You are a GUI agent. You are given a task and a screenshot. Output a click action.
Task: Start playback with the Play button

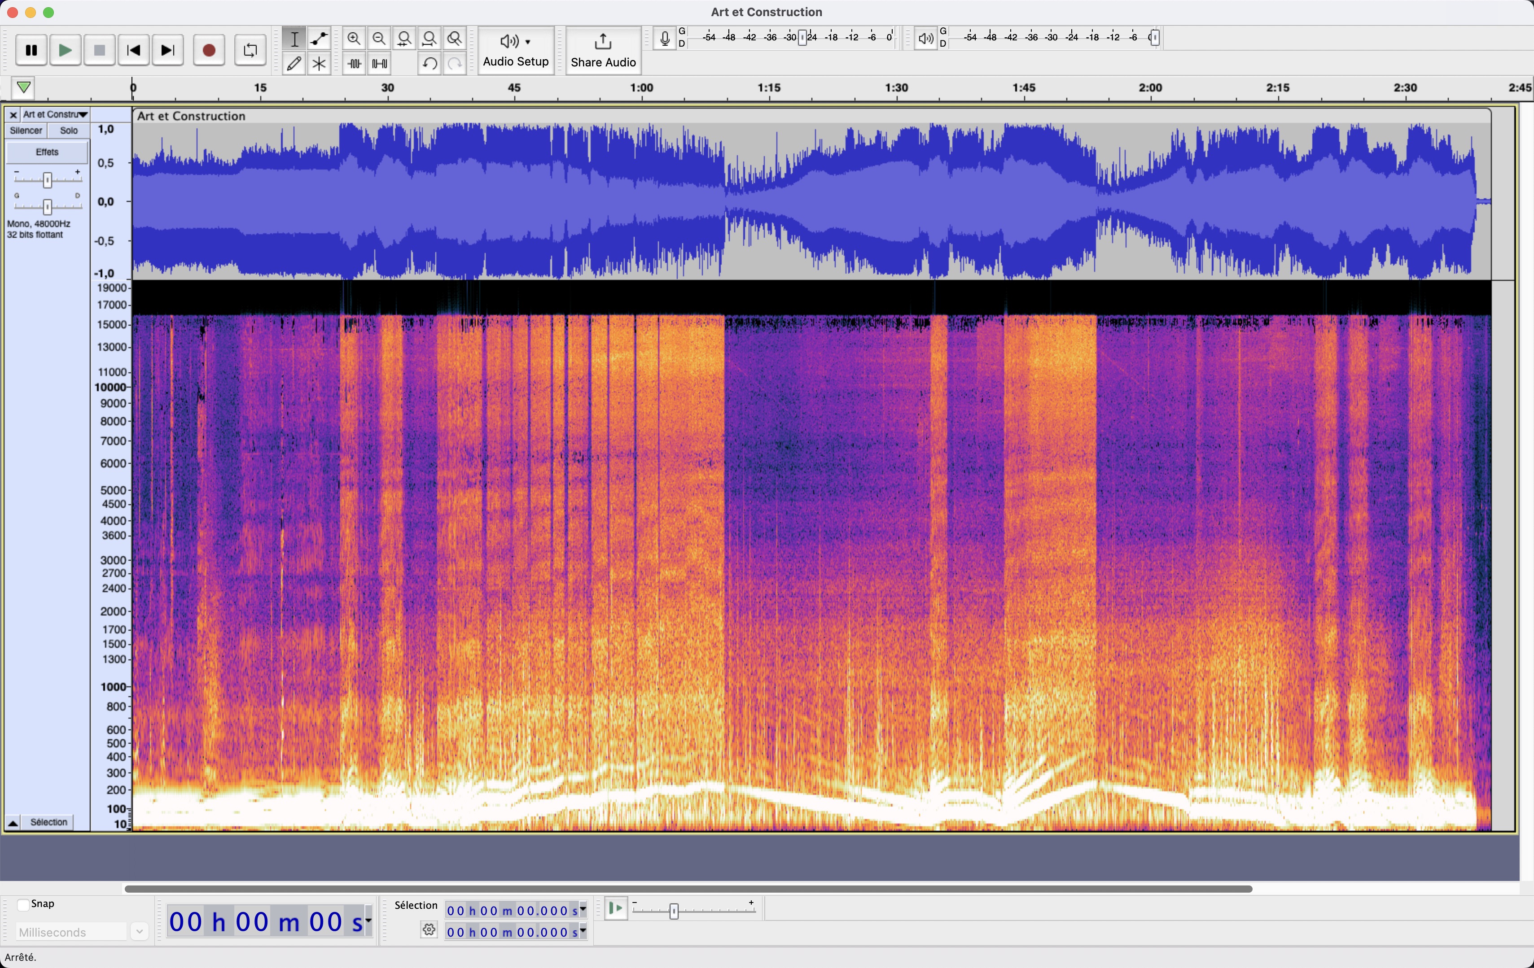click(65, 50)
